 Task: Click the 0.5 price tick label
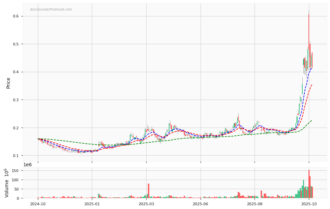coord(15,44)
